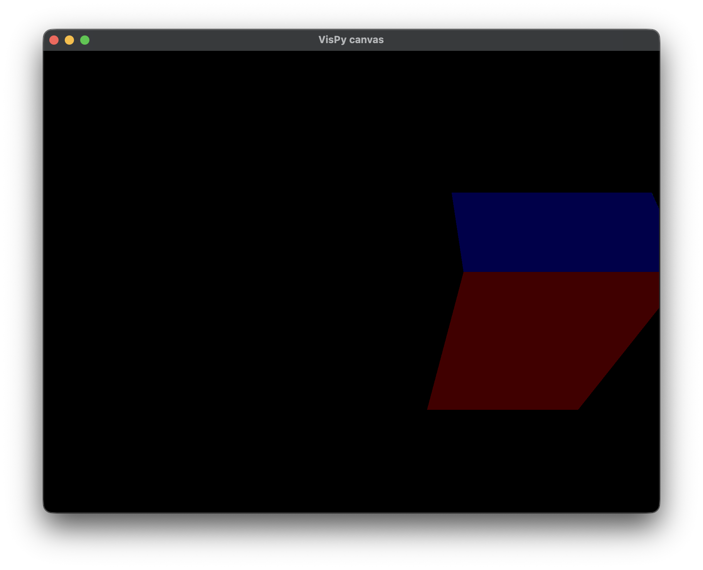
Task: Maximize the window with the green button
Action: (x=85, y=40)
